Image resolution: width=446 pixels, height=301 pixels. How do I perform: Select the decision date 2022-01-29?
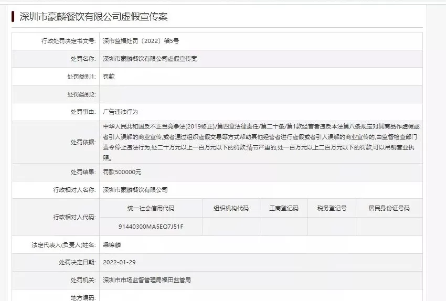pos(119,262)
